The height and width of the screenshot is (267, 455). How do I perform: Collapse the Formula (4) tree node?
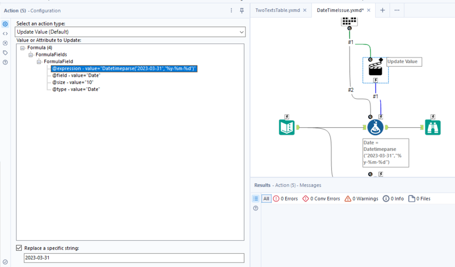(22, 48)
